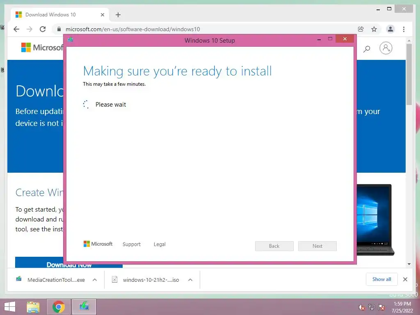Reload the Microsoft download page

pos(43,29)
